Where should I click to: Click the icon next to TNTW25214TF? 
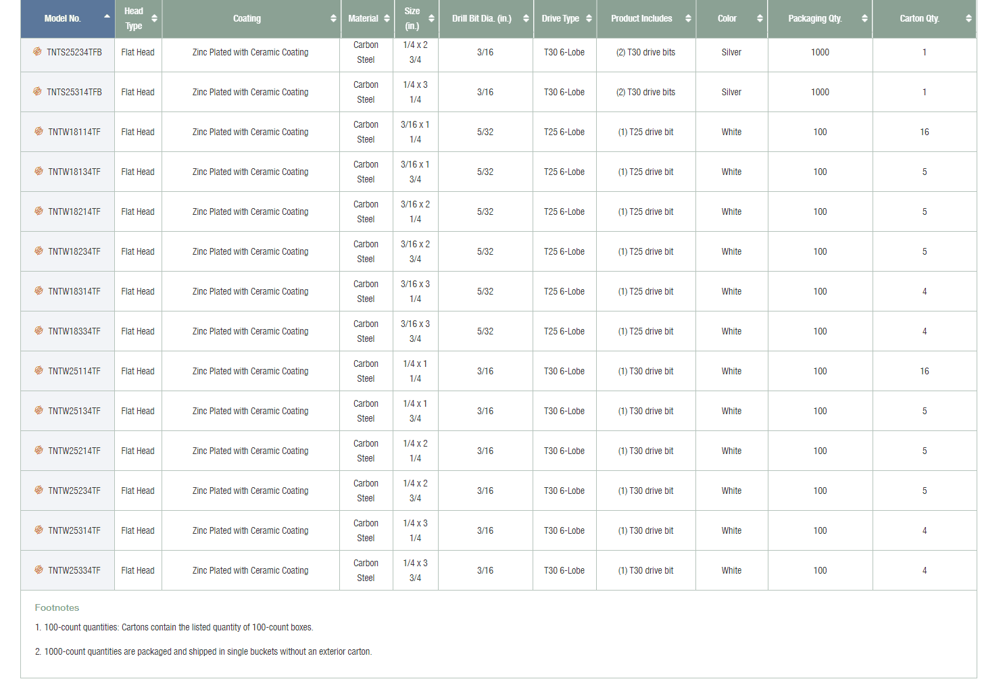click(39, 450)
